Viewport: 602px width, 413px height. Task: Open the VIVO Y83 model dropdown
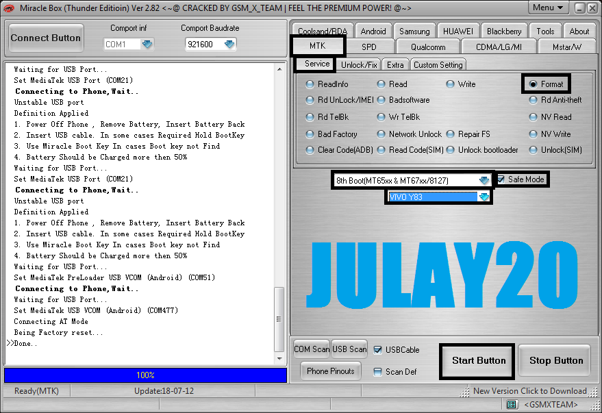pyautogui.click(x=484, y=197)
